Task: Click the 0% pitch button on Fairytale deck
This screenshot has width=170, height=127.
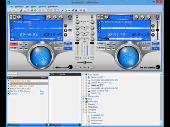Action: [68, 48]
